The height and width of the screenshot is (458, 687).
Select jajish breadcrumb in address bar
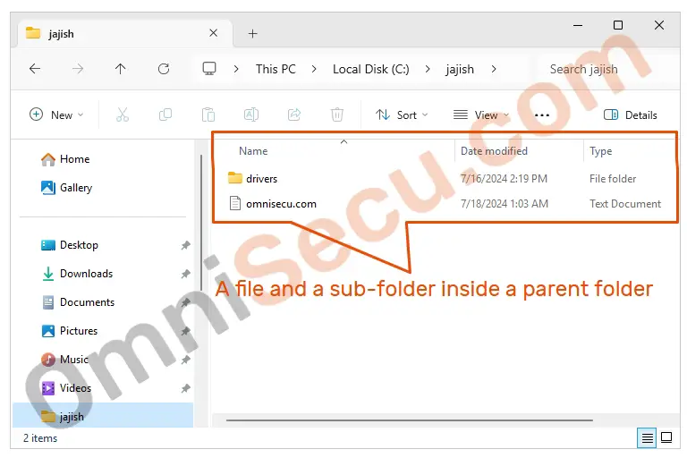point(460,69)
